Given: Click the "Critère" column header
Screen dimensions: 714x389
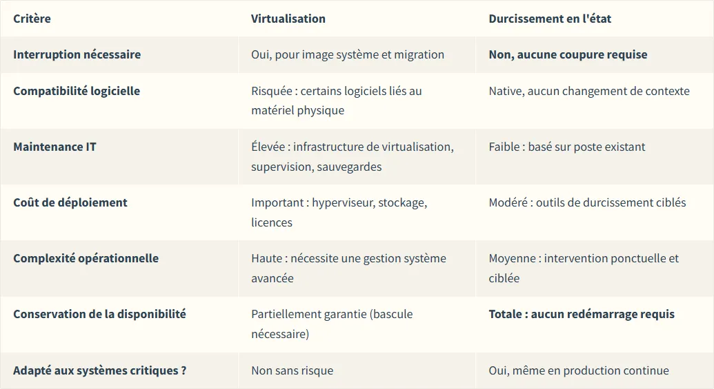Looking at the screenshot, I should pos(32,19).
